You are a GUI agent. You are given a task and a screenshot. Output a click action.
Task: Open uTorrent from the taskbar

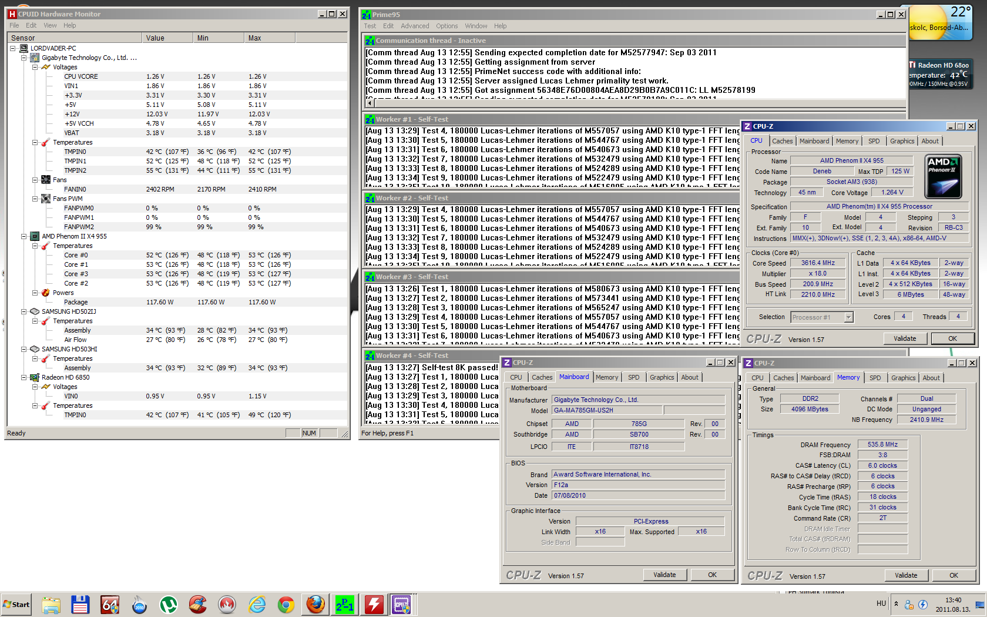169,605
